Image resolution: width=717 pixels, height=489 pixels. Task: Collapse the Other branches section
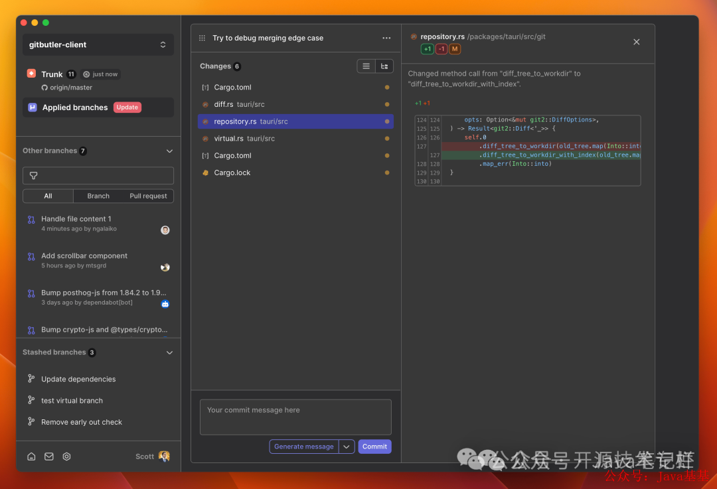(x=170, y=151)
